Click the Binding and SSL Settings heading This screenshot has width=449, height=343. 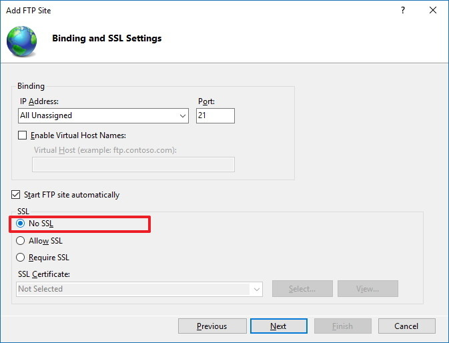tap(107, 38)
